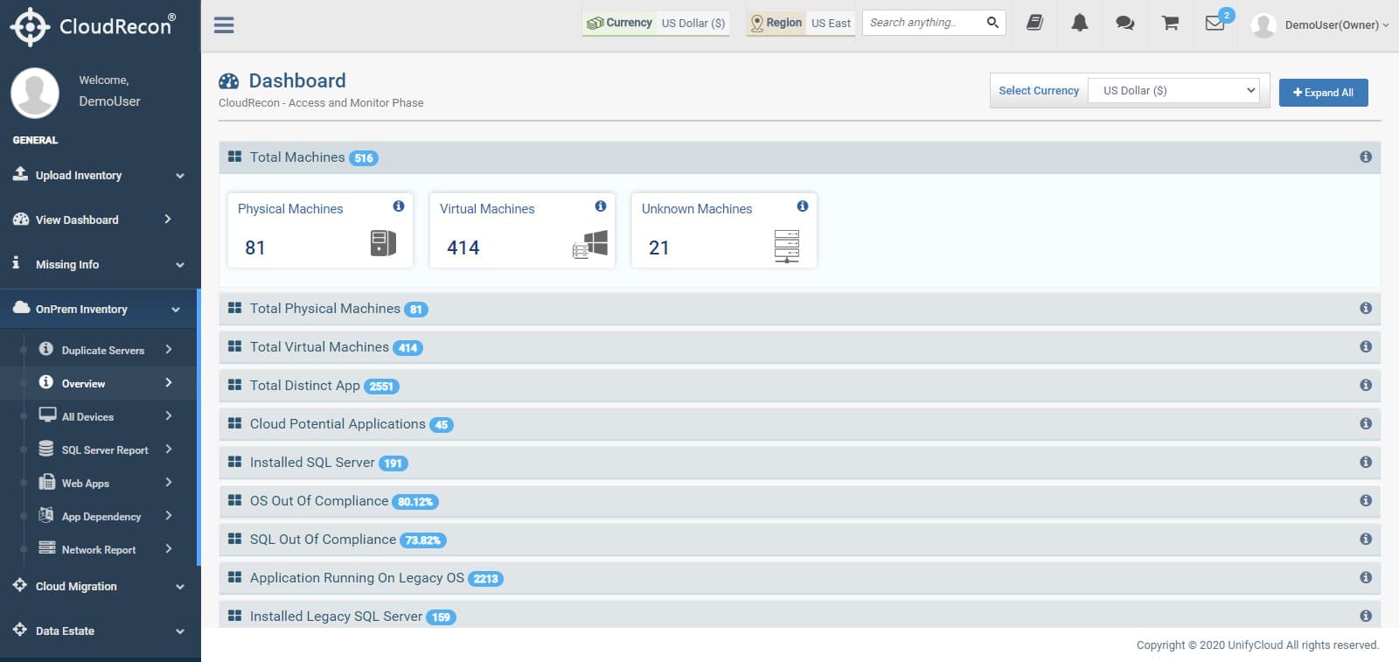This screenshot has height=662, width=1399.
Task: Open Network Report menu item
Action: click(101, 549)
